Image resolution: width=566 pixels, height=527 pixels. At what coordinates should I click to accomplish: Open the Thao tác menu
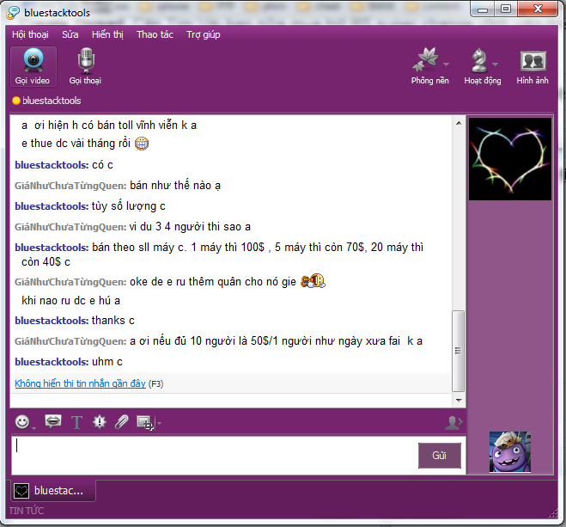coord(155,34)
